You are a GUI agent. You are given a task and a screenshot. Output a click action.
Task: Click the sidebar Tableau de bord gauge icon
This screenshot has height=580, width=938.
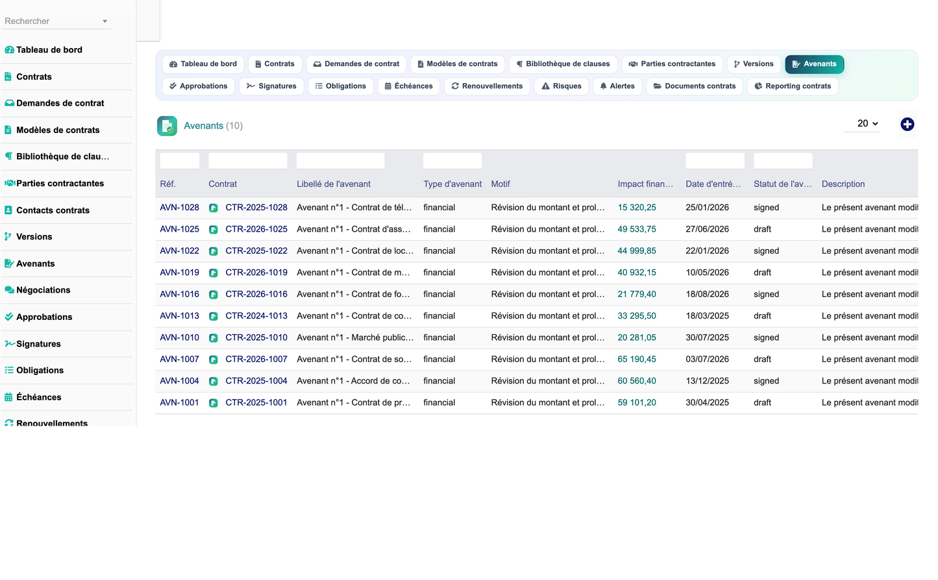[x=9, y=50]
